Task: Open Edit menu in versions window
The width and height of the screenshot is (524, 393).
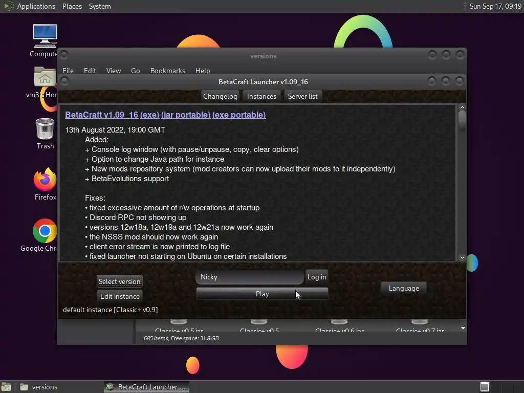Action: pyautogui.click(x=90, y=71)
